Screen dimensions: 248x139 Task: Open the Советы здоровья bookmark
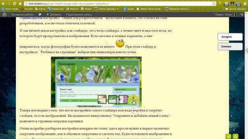pyautogui.click(x=107, y=9)
